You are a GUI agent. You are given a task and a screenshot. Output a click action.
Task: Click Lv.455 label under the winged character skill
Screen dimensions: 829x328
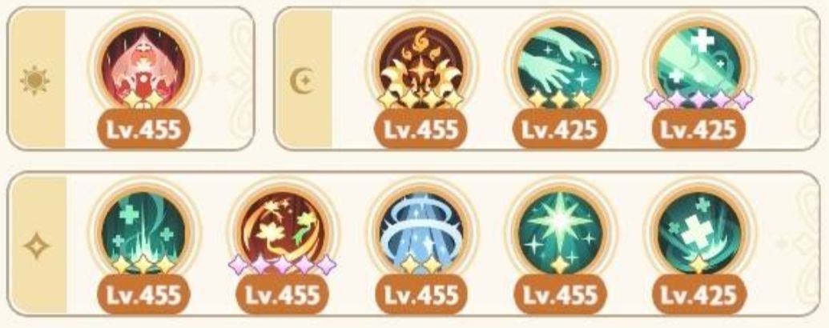143,130
